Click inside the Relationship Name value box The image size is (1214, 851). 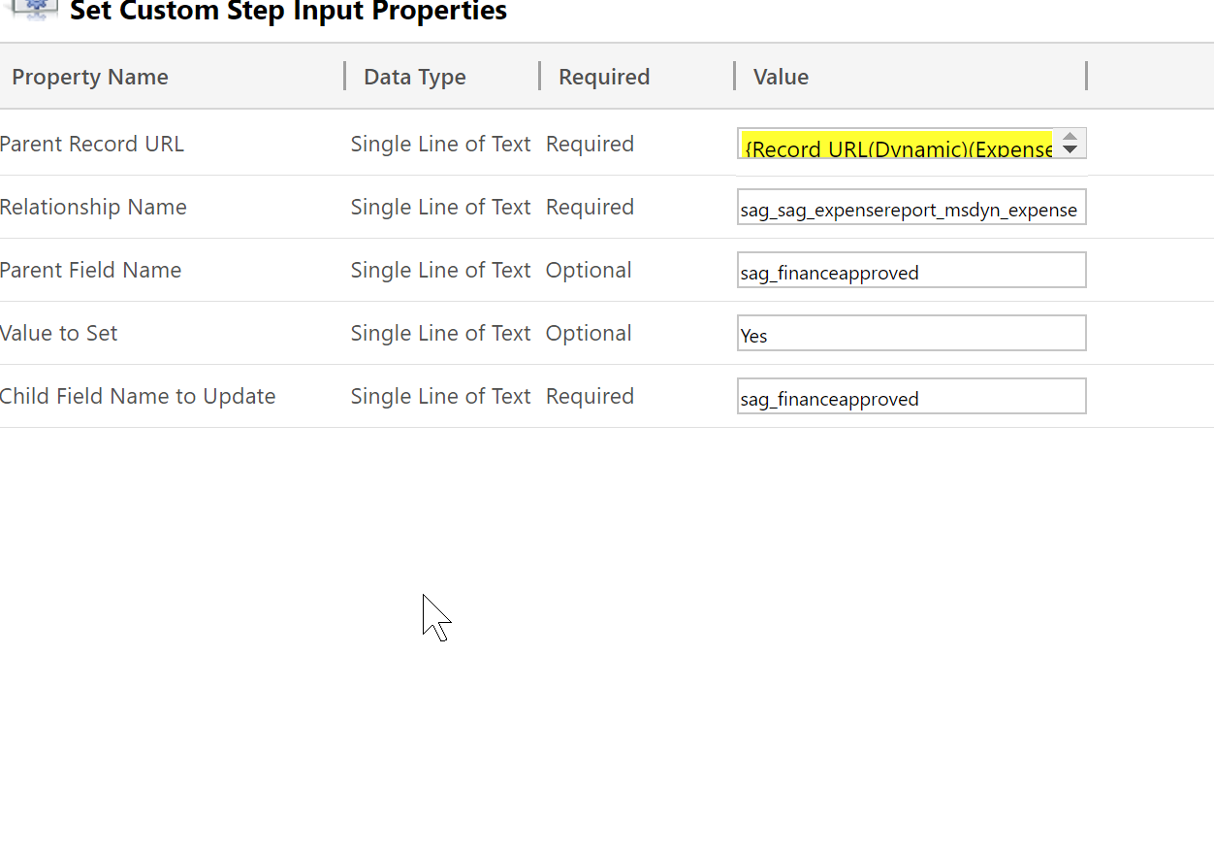point(910,207)
